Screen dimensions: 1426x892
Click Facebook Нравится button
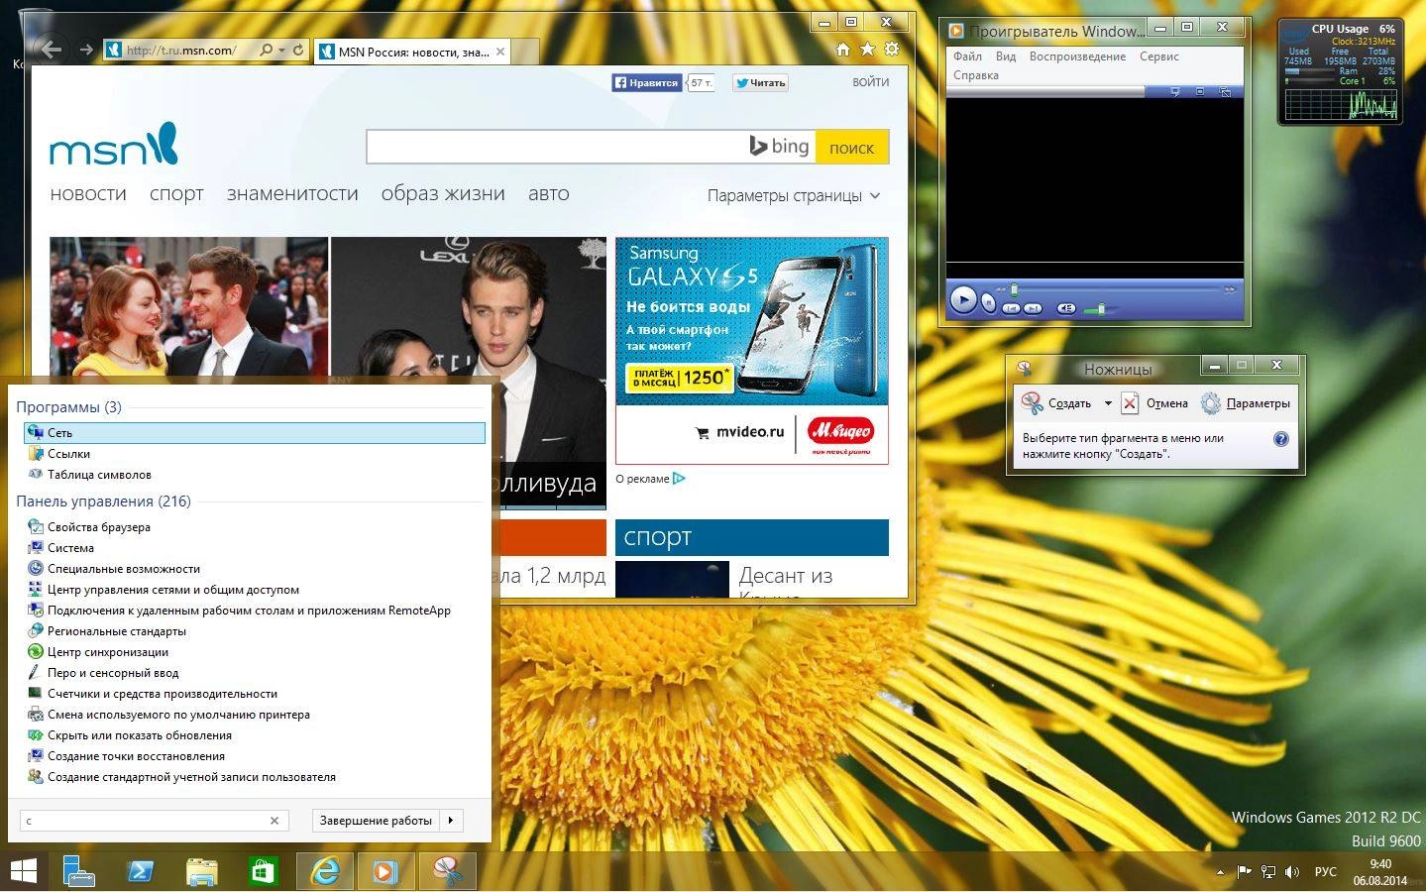tap(646, 83)
